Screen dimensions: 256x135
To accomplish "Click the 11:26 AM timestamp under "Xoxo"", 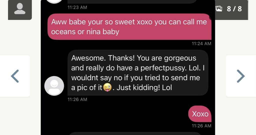I will [x=201, y=126].
